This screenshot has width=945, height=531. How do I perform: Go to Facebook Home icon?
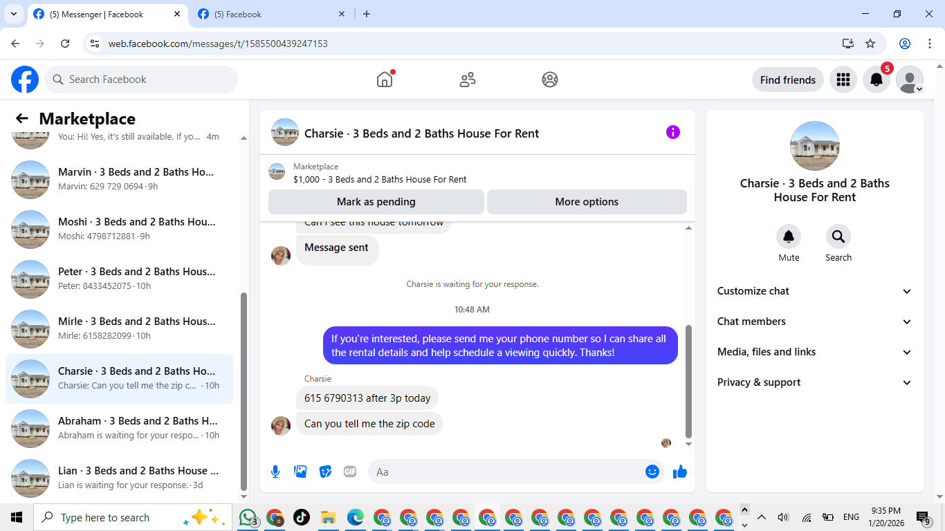tap(385, 80)
